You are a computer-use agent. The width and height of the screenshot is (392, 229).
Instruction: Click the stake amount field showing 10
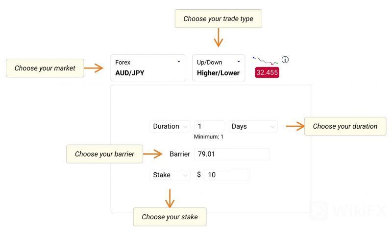pyautogui.click(x=226, y=175)
